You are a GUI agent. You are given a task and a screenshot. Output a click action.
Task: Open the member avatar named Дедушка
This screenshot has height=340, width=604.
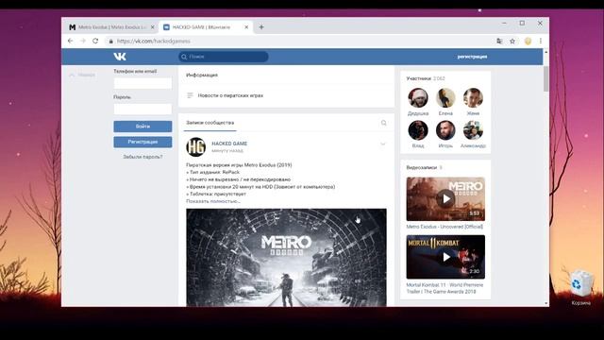(418, 97)
